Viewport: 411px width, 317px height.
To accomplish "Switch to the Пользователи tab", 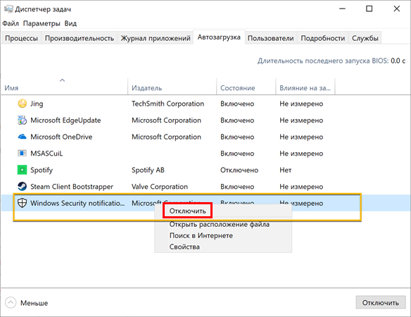I will tap(271, 38).
